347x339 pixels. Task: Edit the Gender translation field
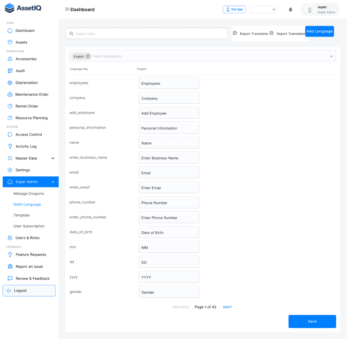(x=169, y=292)
